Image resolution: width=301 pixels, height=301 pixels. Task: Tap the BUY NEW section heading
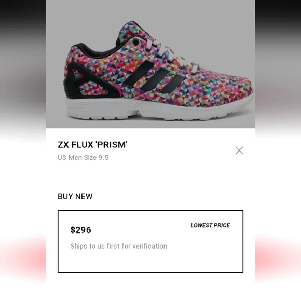tap(75, 196)
